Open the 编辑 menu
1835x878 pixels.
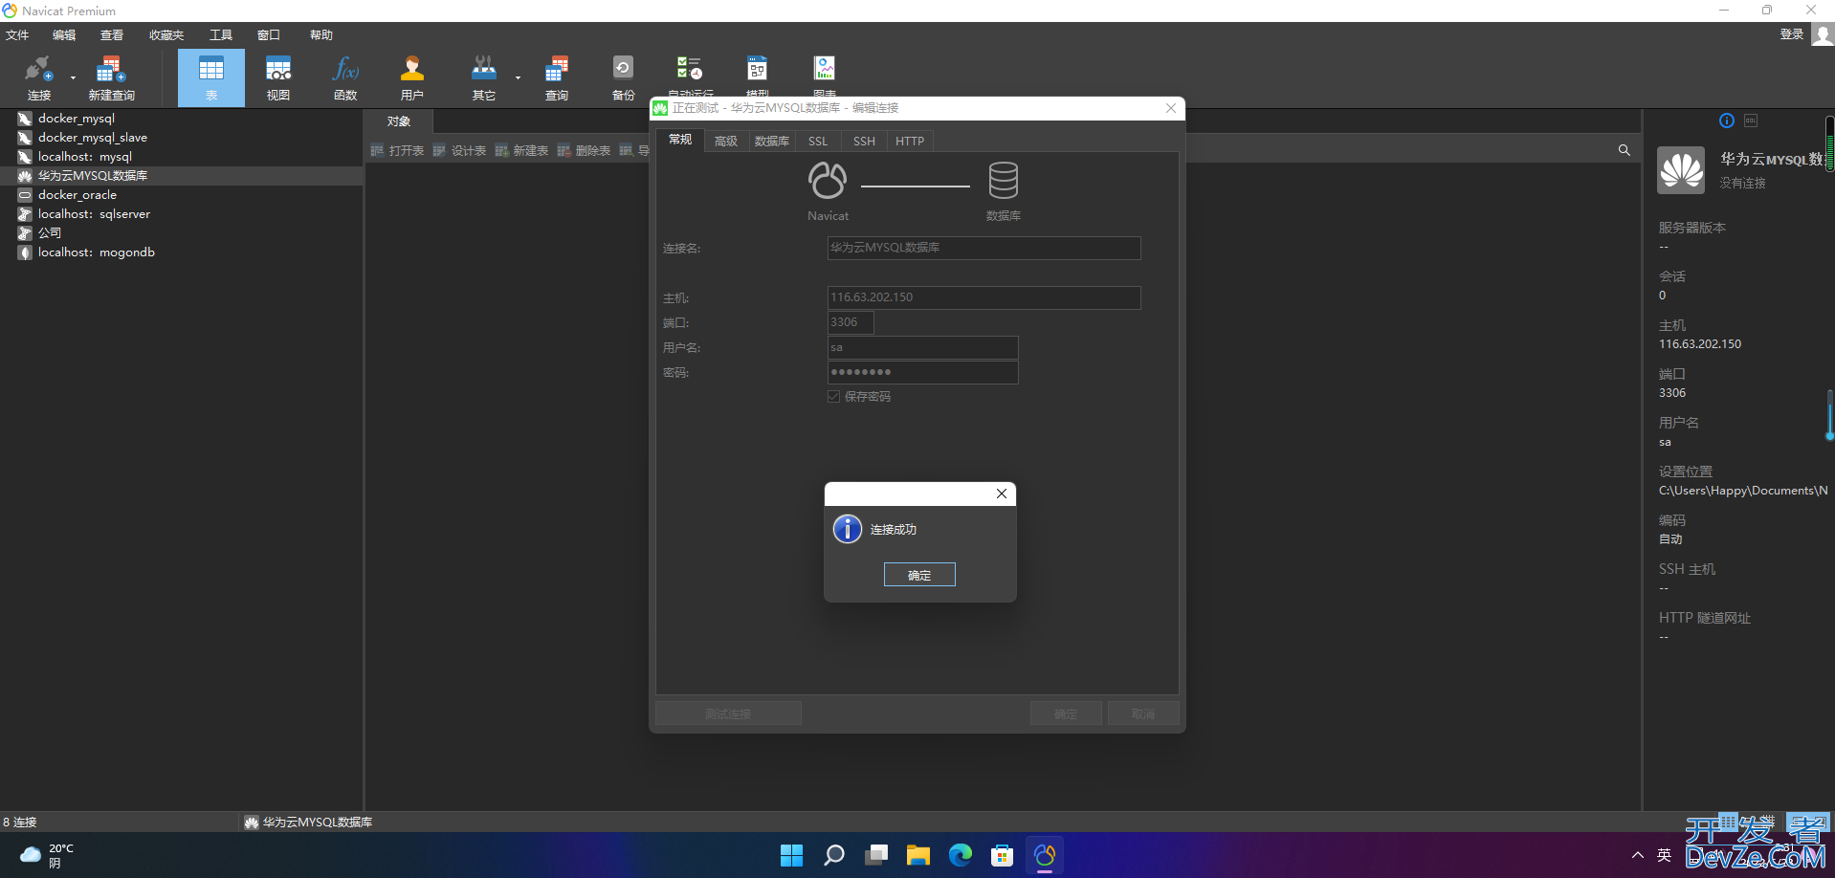point(64,35)
